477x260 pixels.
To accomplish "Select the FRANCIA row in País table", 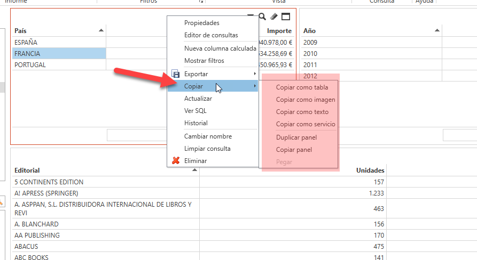I will pos(59,54).
